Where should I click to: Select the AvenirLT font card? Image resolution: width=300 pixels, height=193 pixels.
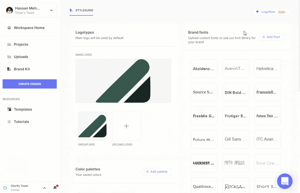(236, 69)
